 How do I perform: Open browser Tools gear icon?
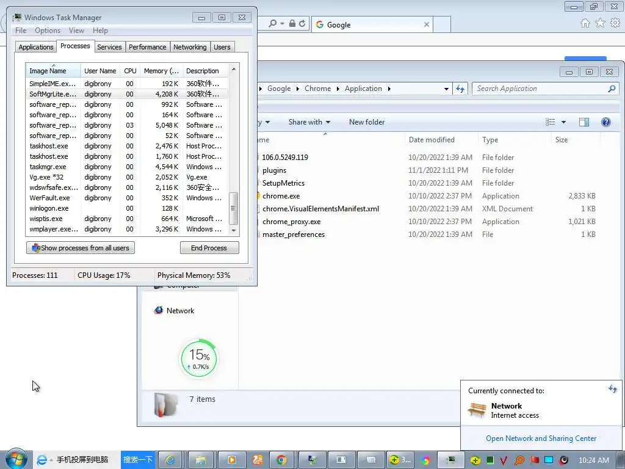[x=615, y=23]
